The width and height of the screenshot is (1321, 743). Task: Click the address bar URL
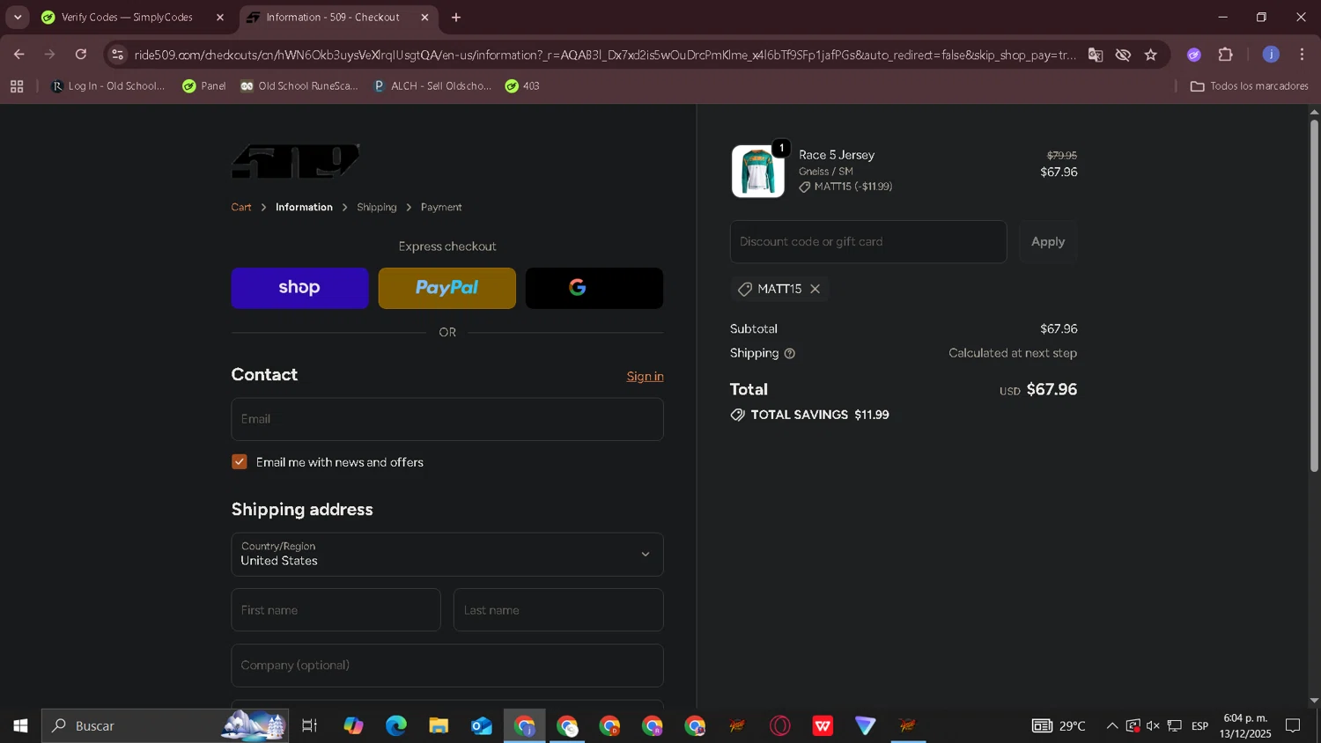pos(605,55)
